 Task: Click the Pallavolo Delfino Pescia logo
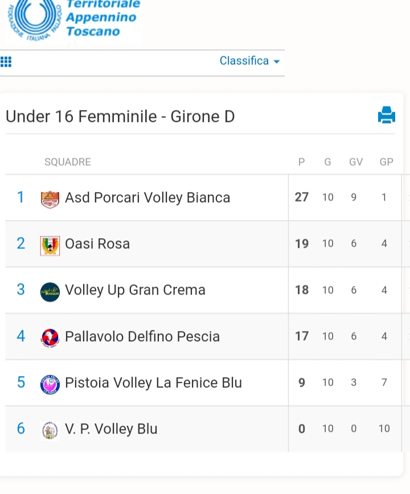(50, 338)
